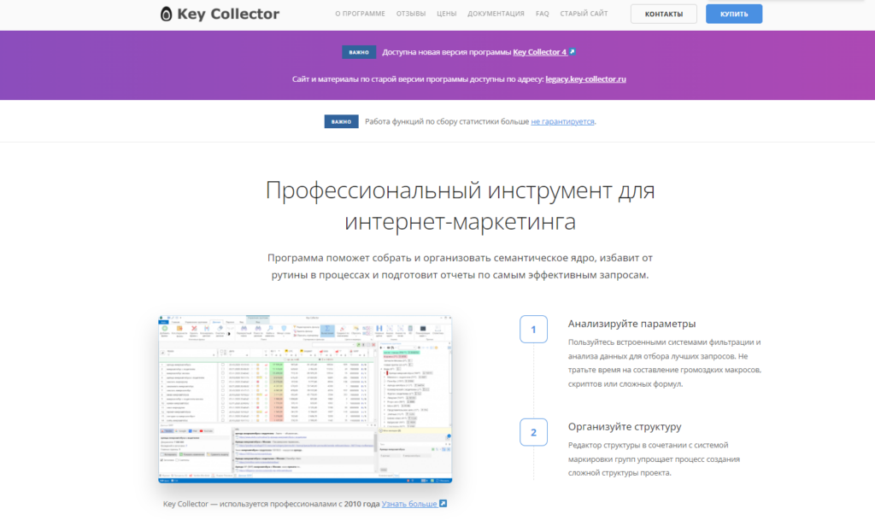Screen dimensions: 875x526
Task: Open external-link icon next to Key Collector 4
Action: tap(572, 52)
